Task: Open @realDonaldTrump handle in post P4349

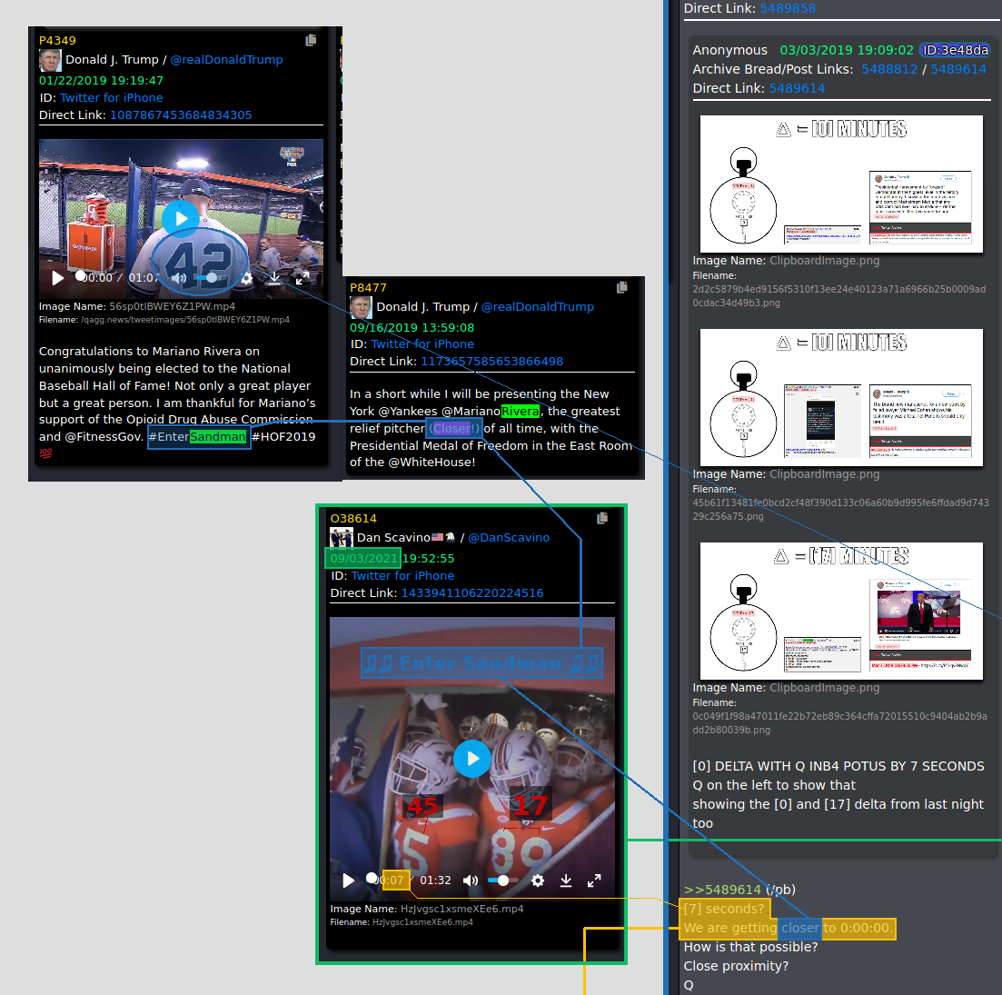Action: 226,59
